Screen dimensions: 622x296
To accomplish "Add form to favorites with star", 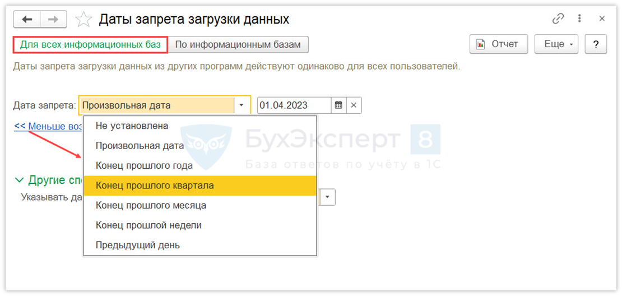I will tap(83, 20).
